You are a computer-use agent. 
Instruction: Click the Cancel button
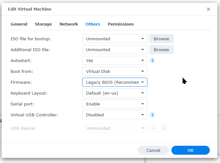click(x=153, y=150)
